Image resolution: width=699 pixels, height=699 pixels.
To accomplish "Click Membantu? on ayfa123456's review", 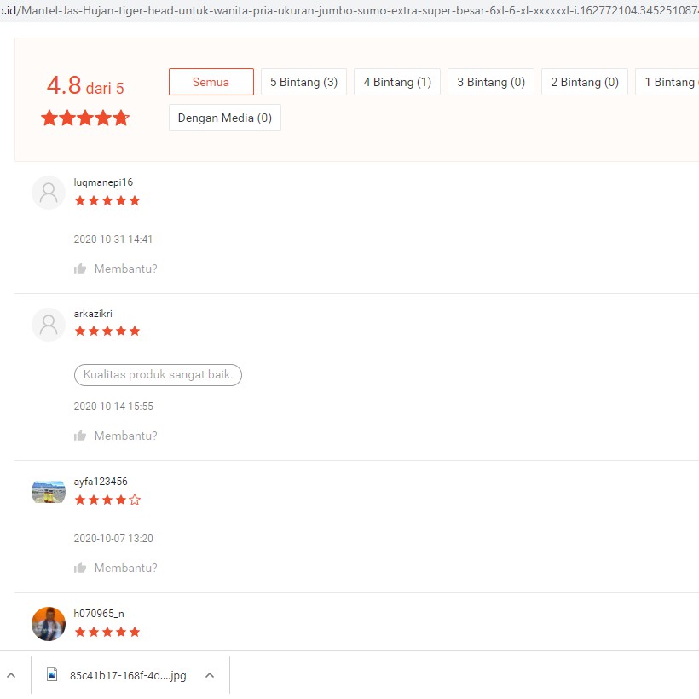I will point(125,568).
